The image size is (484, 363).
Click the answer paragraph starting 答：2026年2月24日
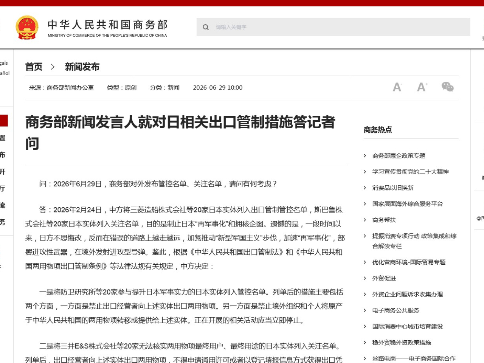pyautogui.click(x=185, y=238)
